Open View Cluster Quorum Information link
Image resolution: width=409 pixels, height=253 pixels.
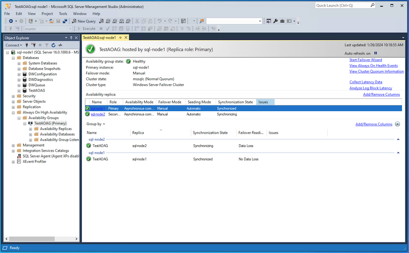[377, 71]
